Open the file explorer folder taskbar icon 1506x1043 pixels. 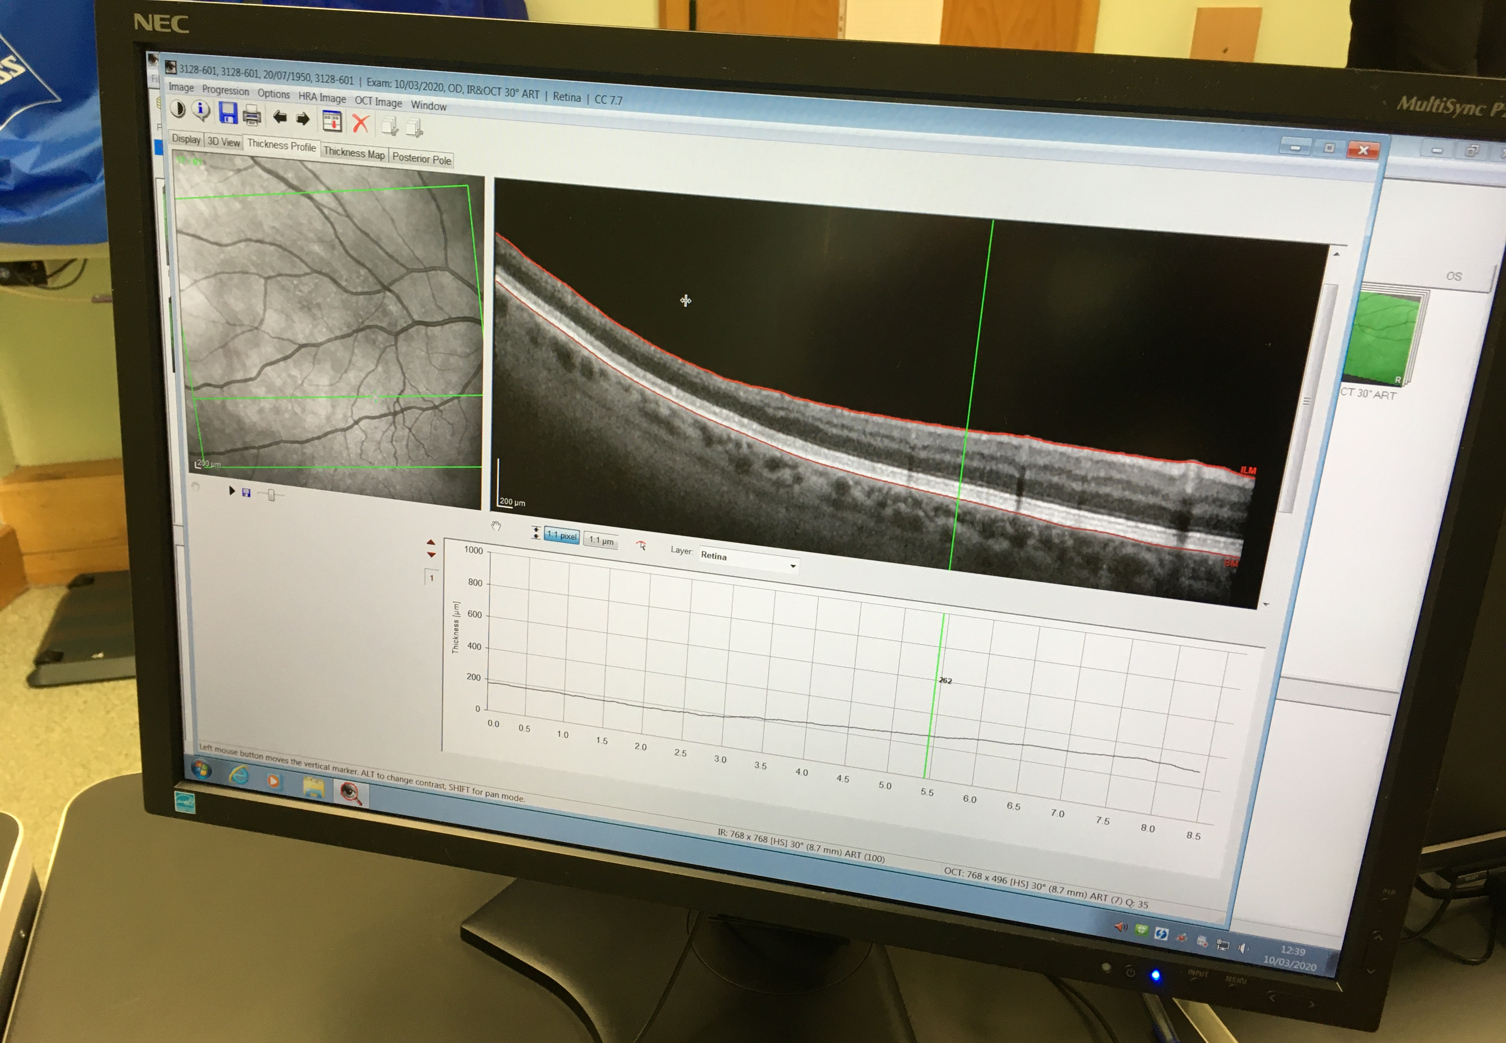(x=313, y=787)
